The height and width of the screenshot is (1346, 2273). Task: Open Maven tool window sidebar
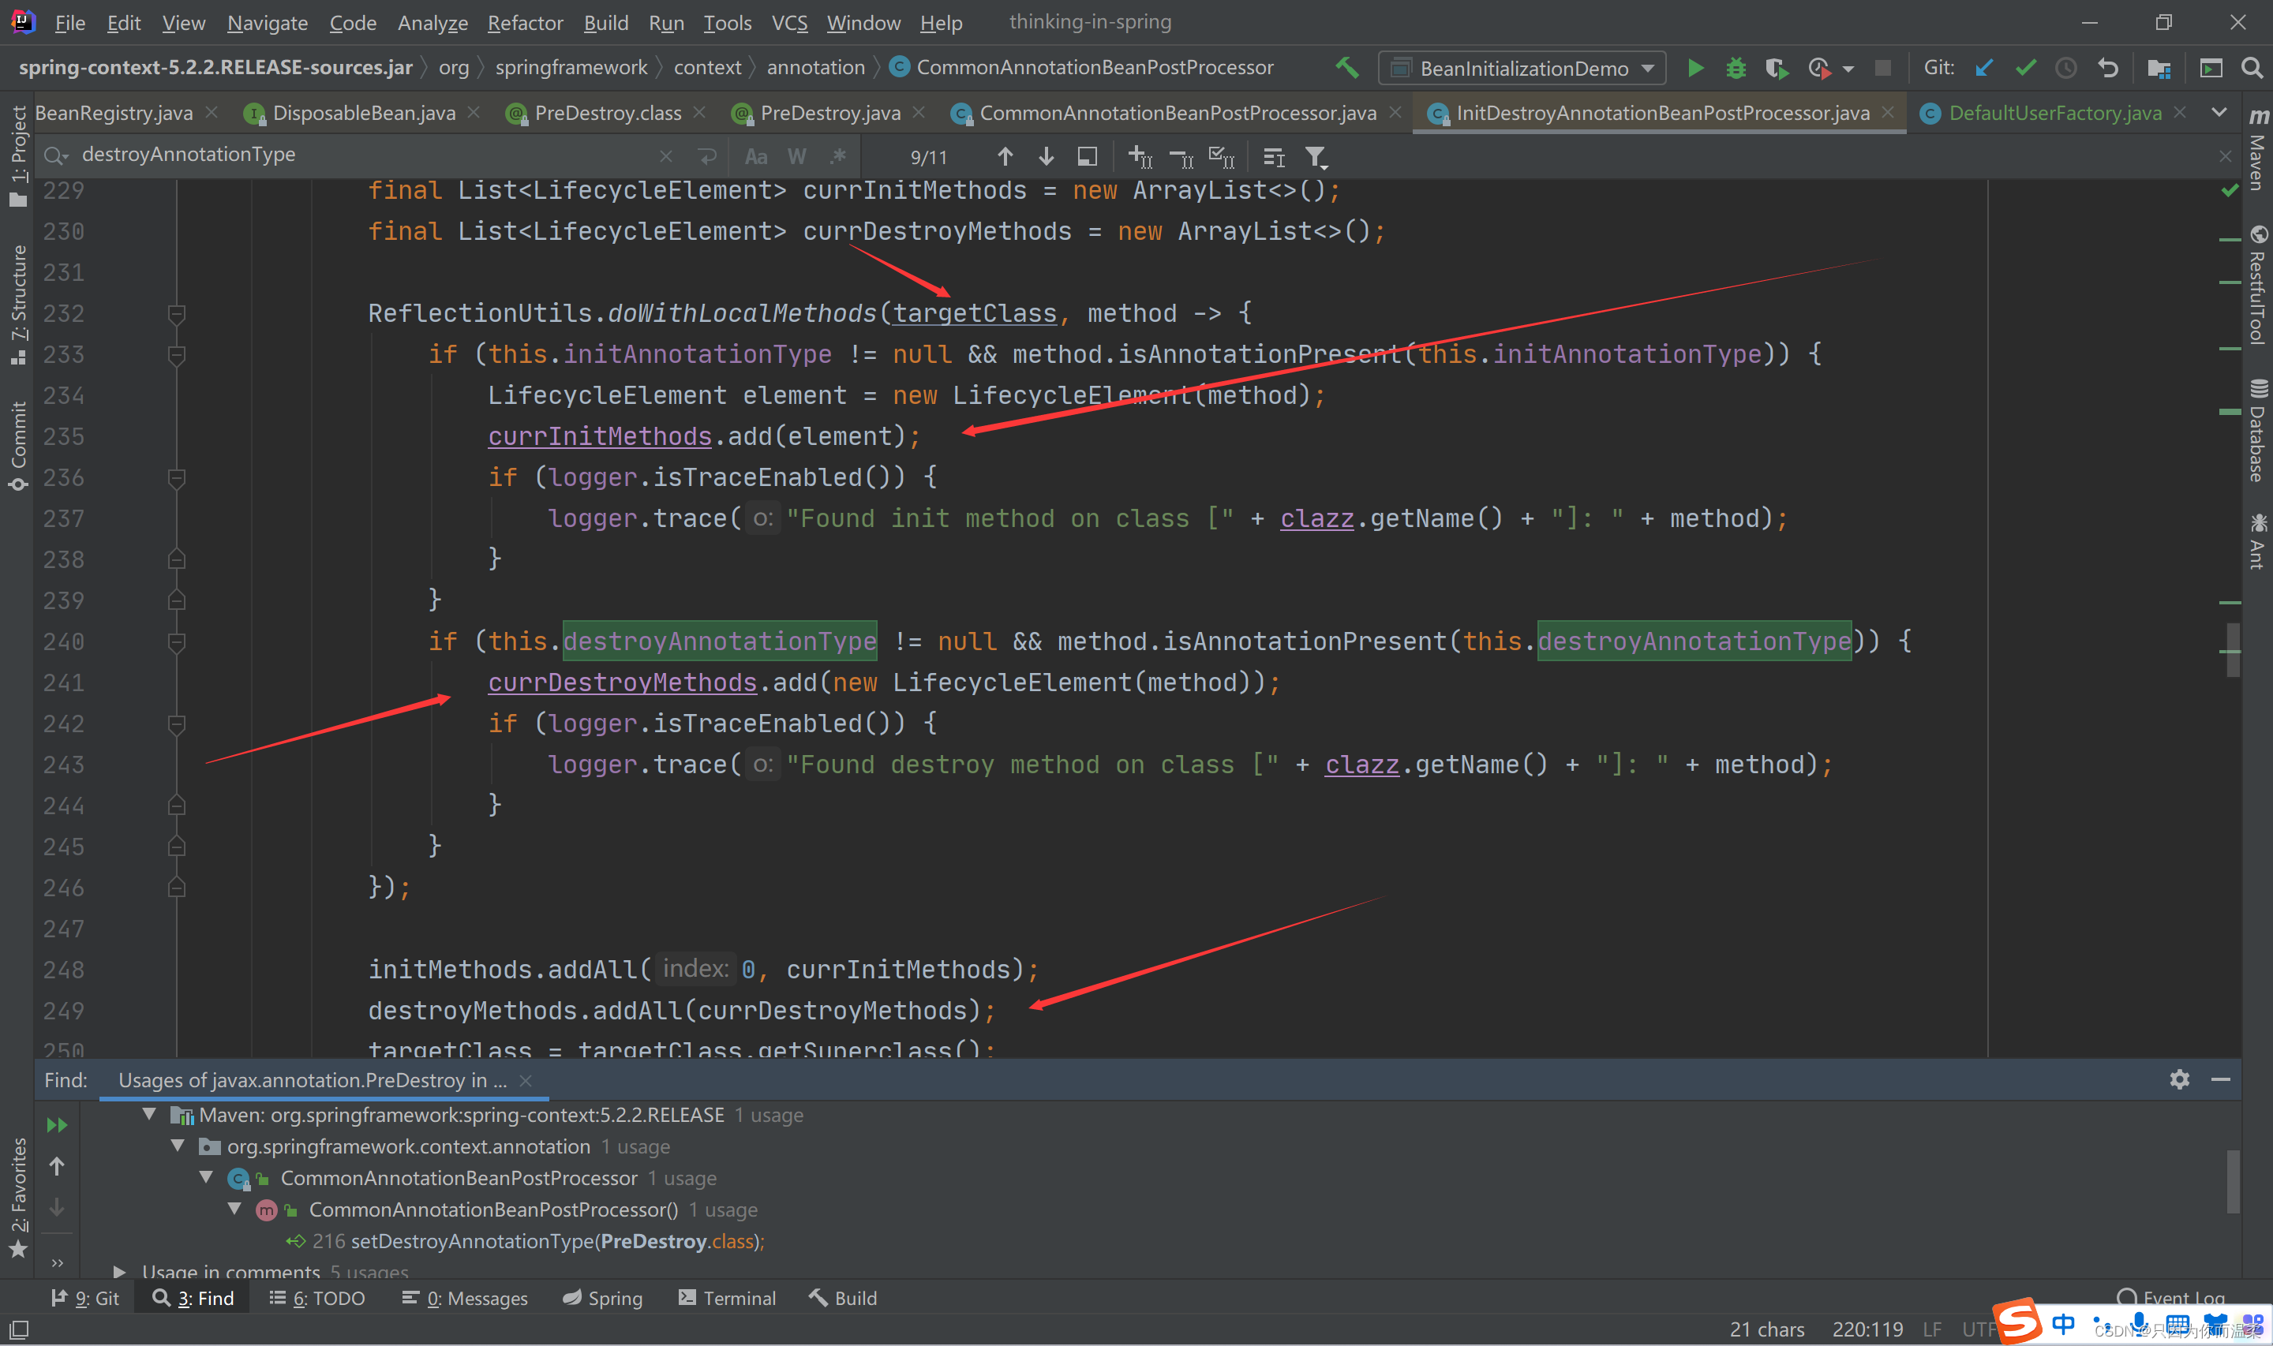(2257, 150)
